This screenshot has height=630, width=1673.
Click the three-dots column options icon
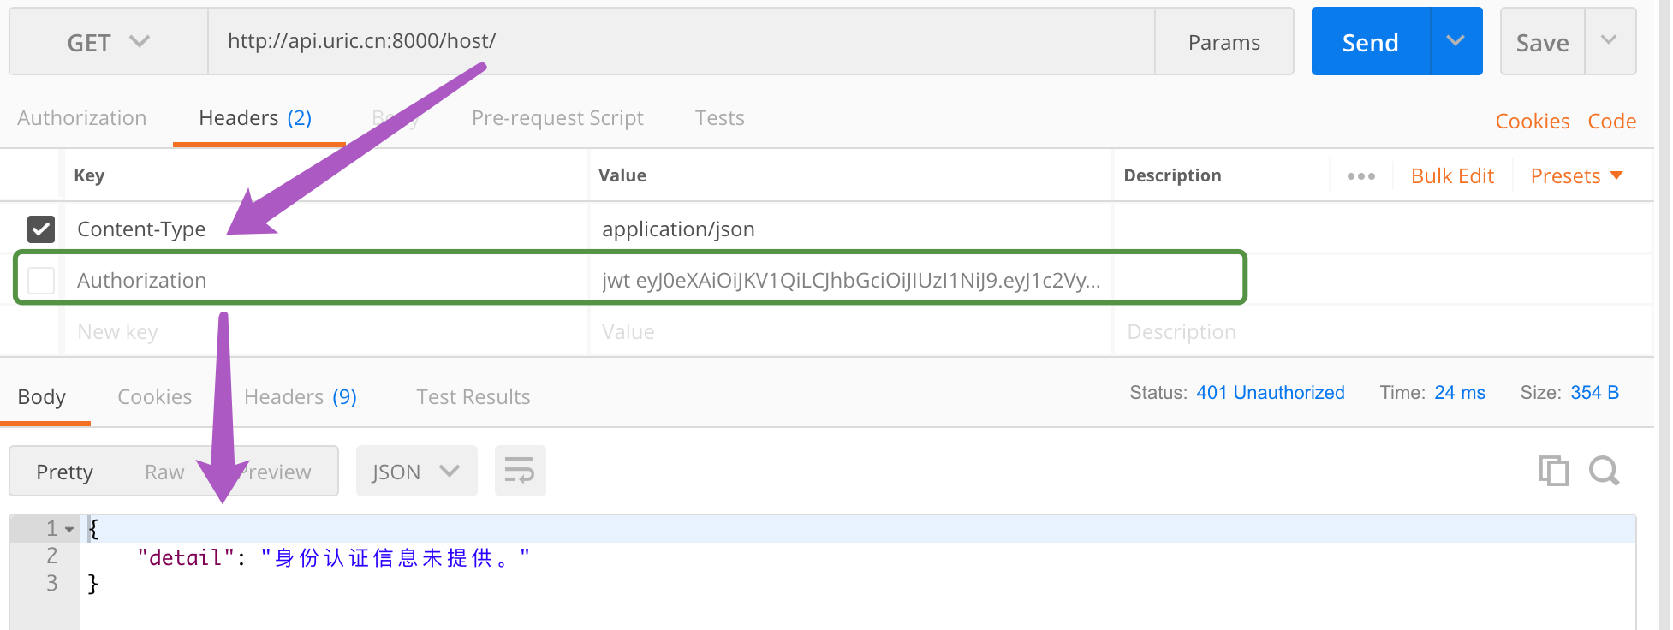(x=1360, y=176)
